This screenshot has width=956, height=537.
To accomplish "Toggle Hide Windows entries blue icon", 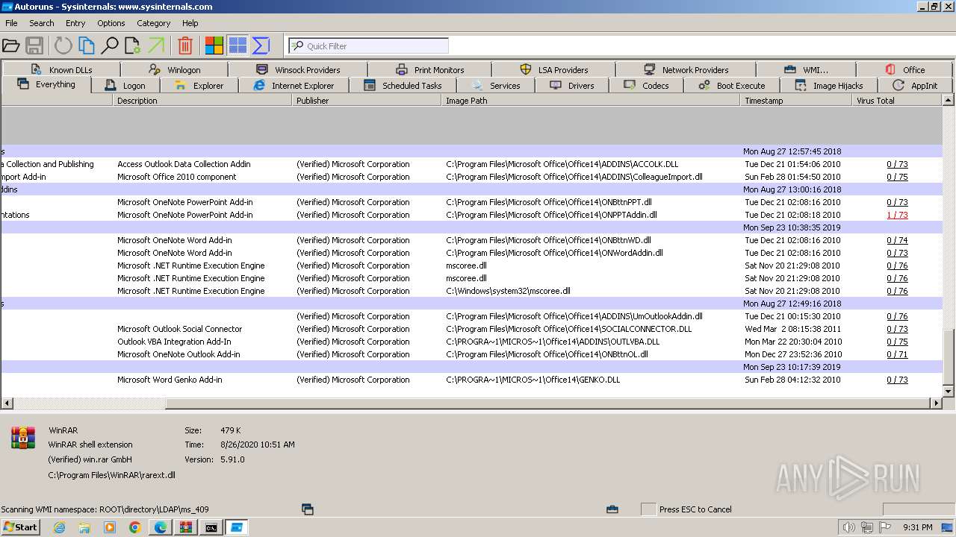I will point(238,45).
